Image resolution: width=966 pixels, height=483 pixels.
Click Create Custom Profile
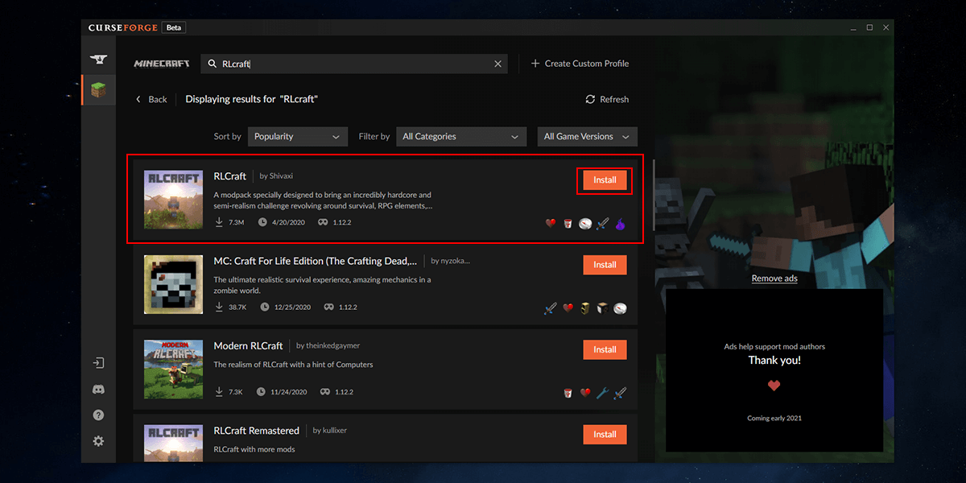point(580,64)
